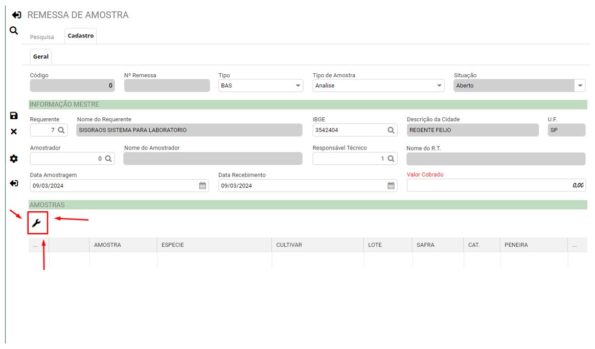Click the Valor Cobrado input field

click(x=495, y=186)
